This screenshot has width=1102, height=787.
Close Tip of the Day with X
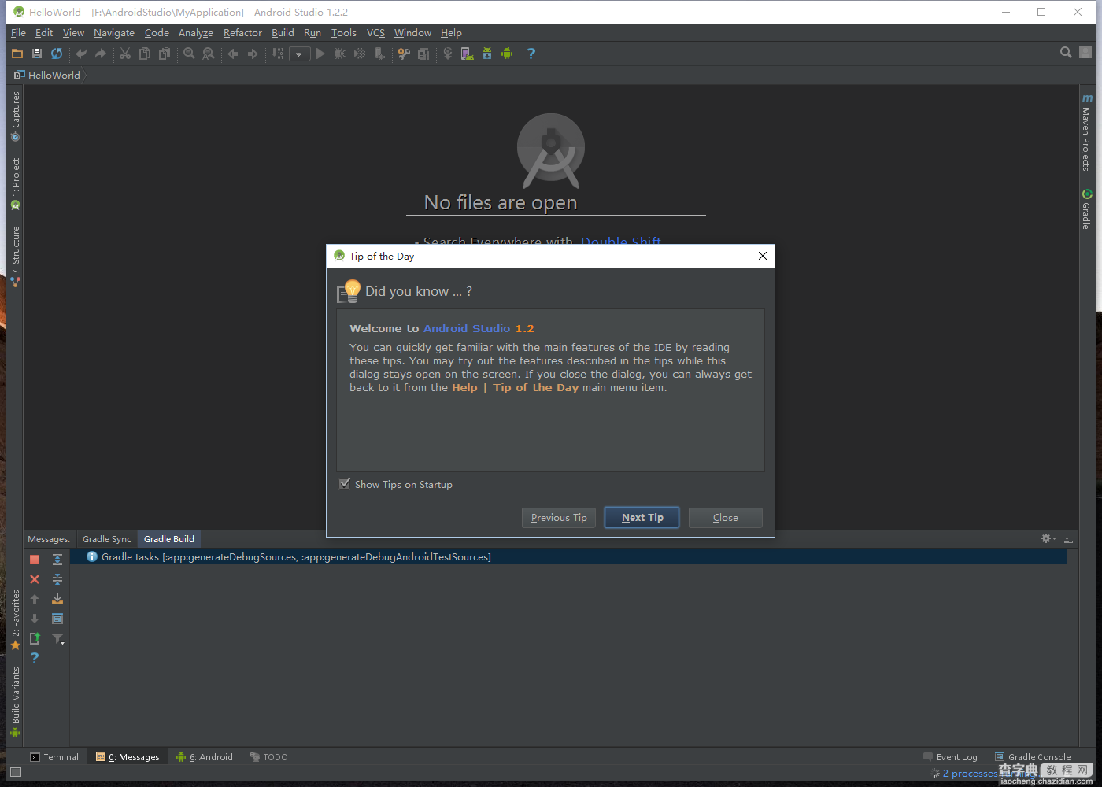tap(762, 256)
